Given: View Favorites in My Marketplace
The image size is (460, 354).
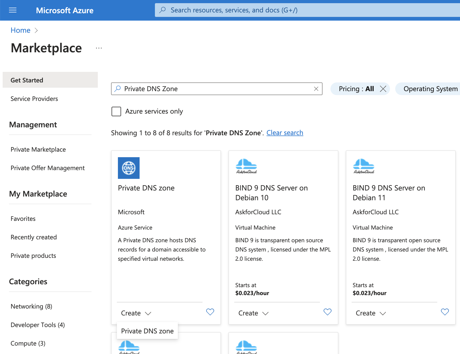Looking at the screenshot, I should (x=23, y=219).
